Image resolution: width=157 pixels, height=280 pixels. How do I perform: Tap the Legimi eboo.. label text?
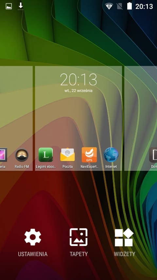pos(46,167)
